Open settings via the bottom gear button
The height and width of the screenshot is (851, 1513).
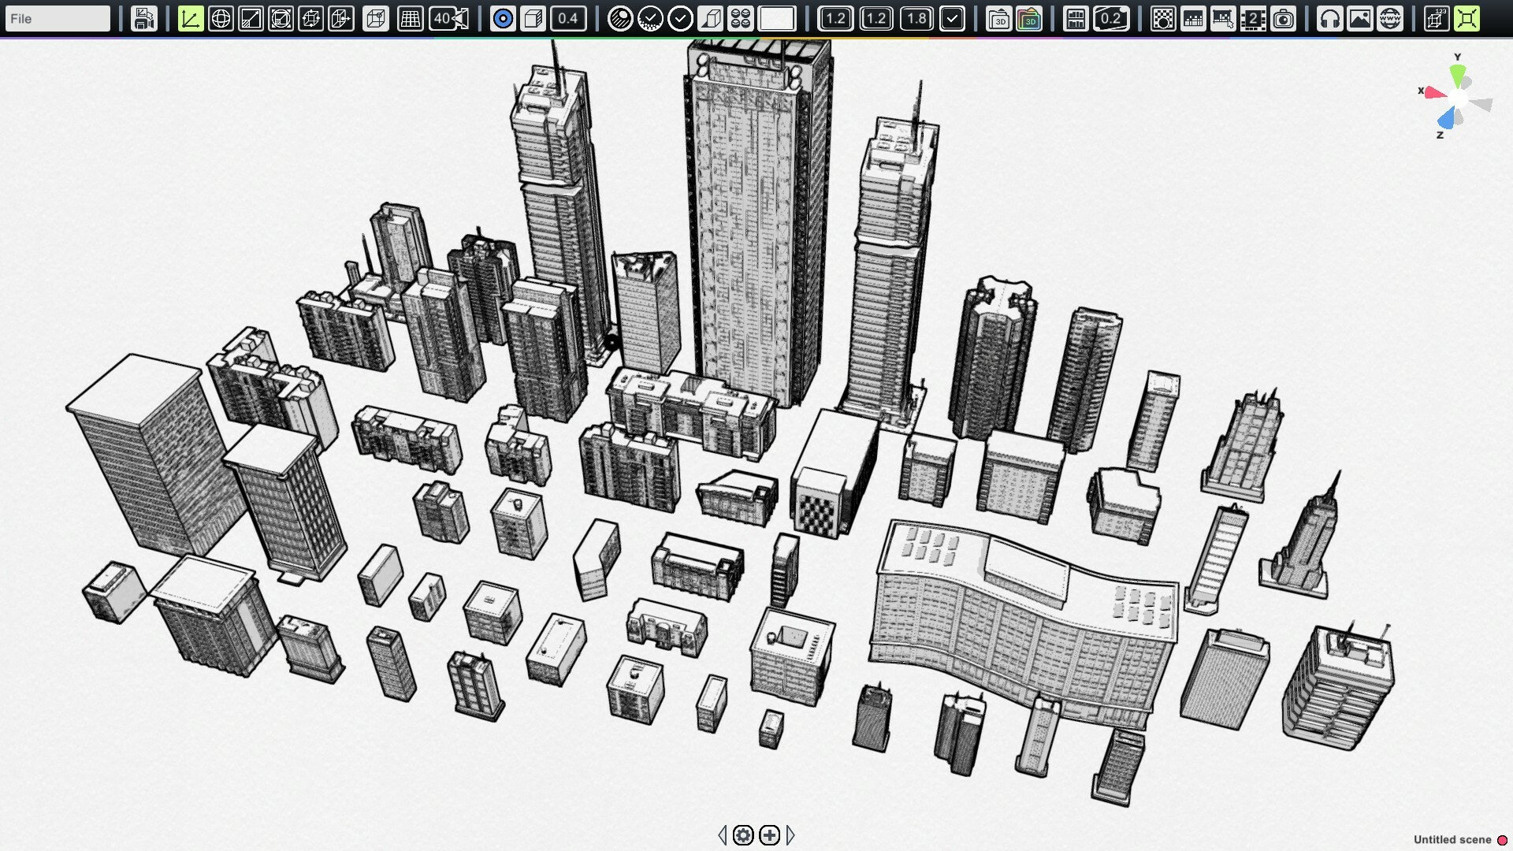click(744, 834)
